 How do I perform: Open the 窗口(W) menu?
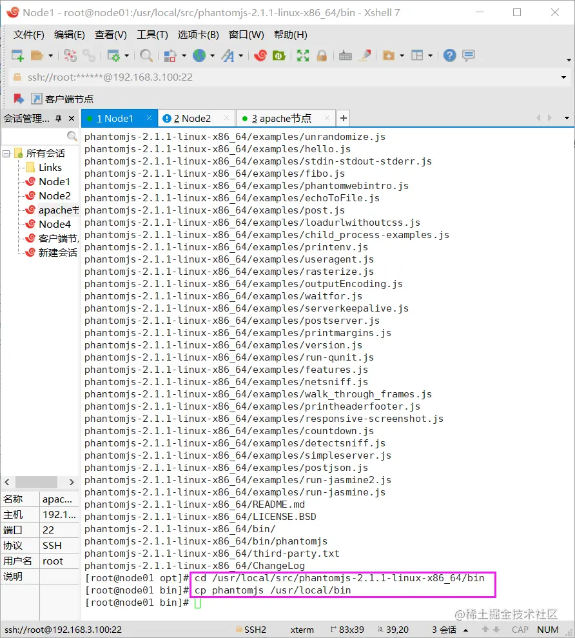click(x=246, y=35)
